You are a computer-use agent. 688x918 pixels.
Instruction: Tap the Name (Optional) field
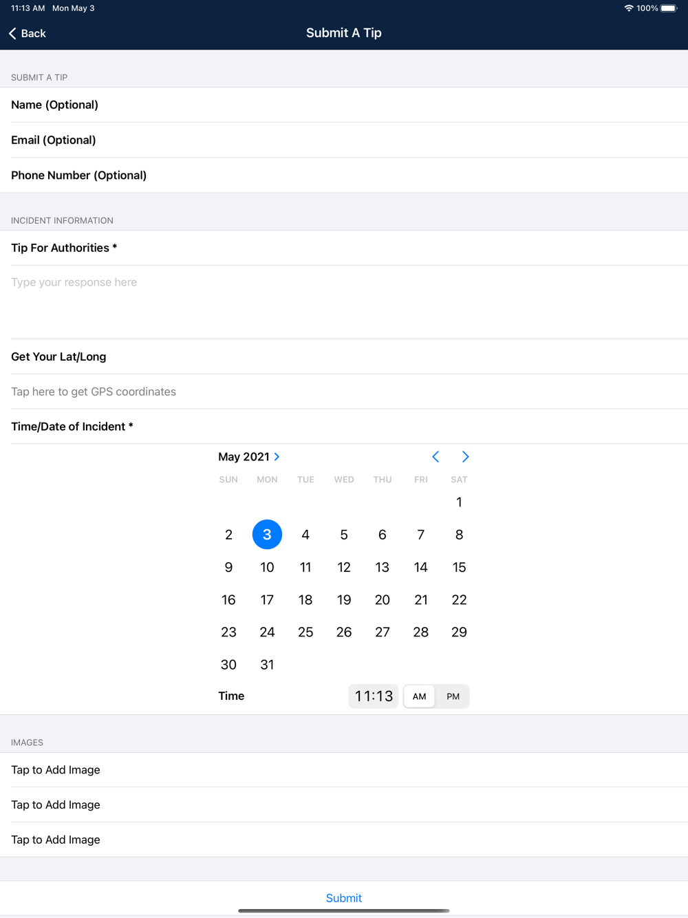point(344,105)
